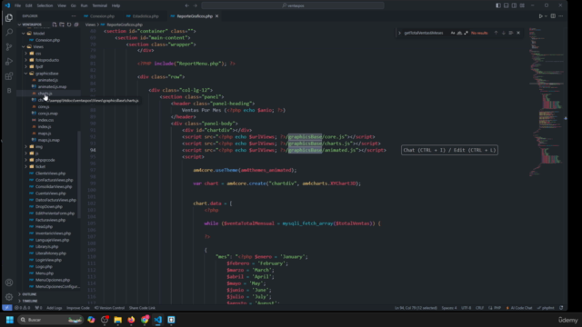Open the Selection menu
This screenshot has width=582, height=327.
point(45,5)
